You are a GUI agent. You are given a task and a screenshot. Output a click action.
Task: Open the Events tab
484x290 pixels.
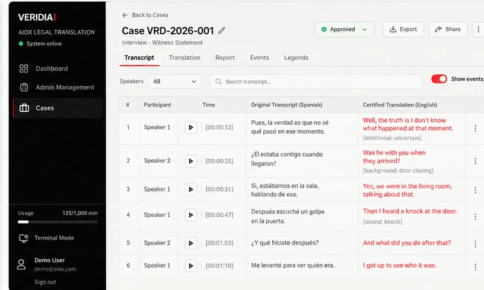point(260,58)
